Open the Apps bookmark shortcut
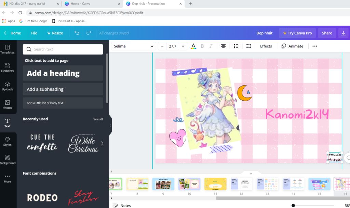Viewport: 350px width, 208px height. coord(9,21)
